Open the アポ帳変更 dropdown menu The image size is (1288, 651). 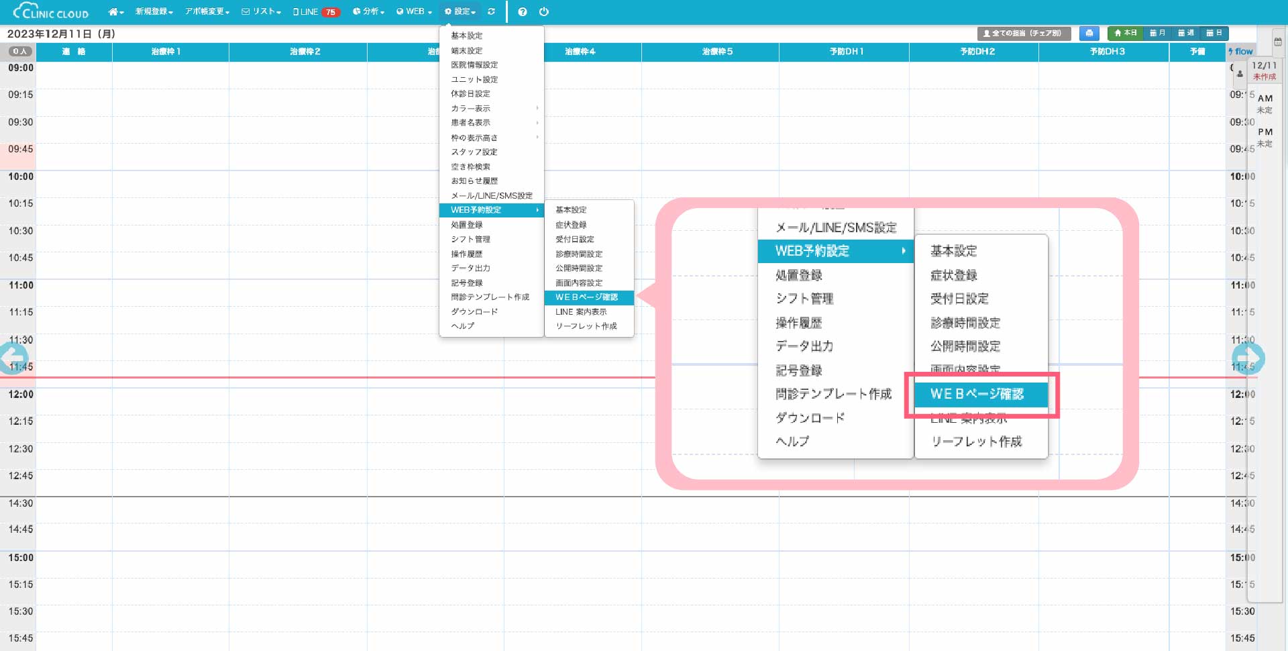click(207, 12)
